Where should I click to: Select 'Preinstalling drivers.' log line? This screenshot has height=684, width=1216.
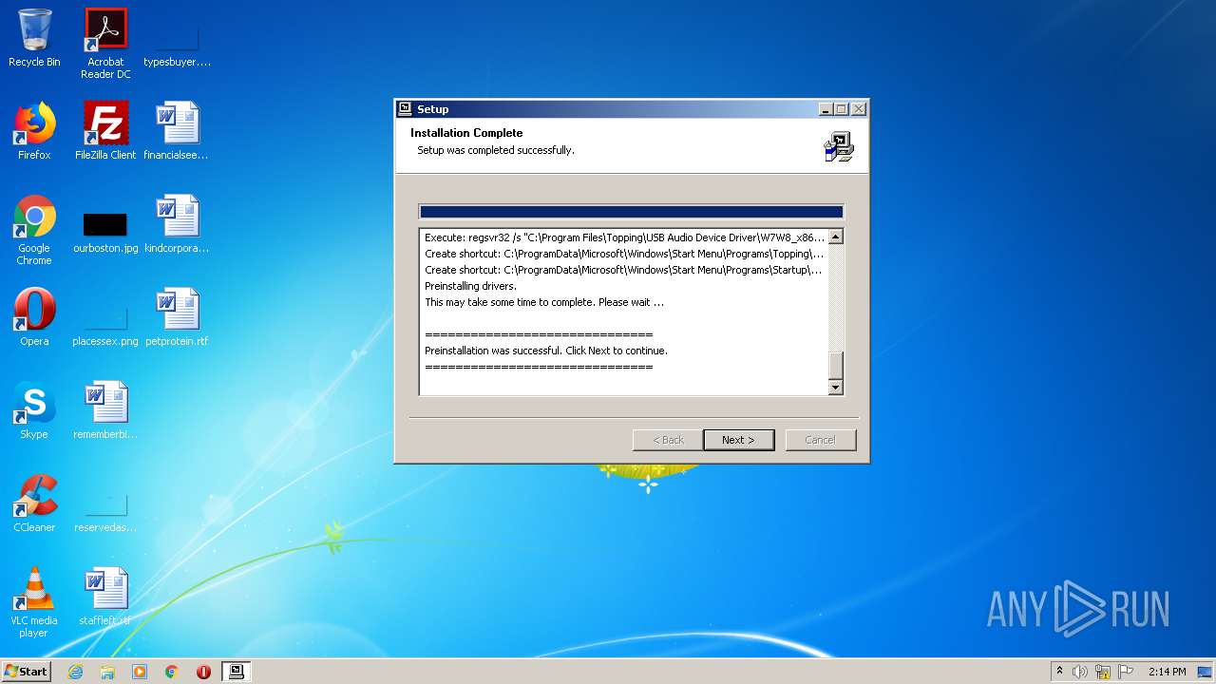coord(470,286)
